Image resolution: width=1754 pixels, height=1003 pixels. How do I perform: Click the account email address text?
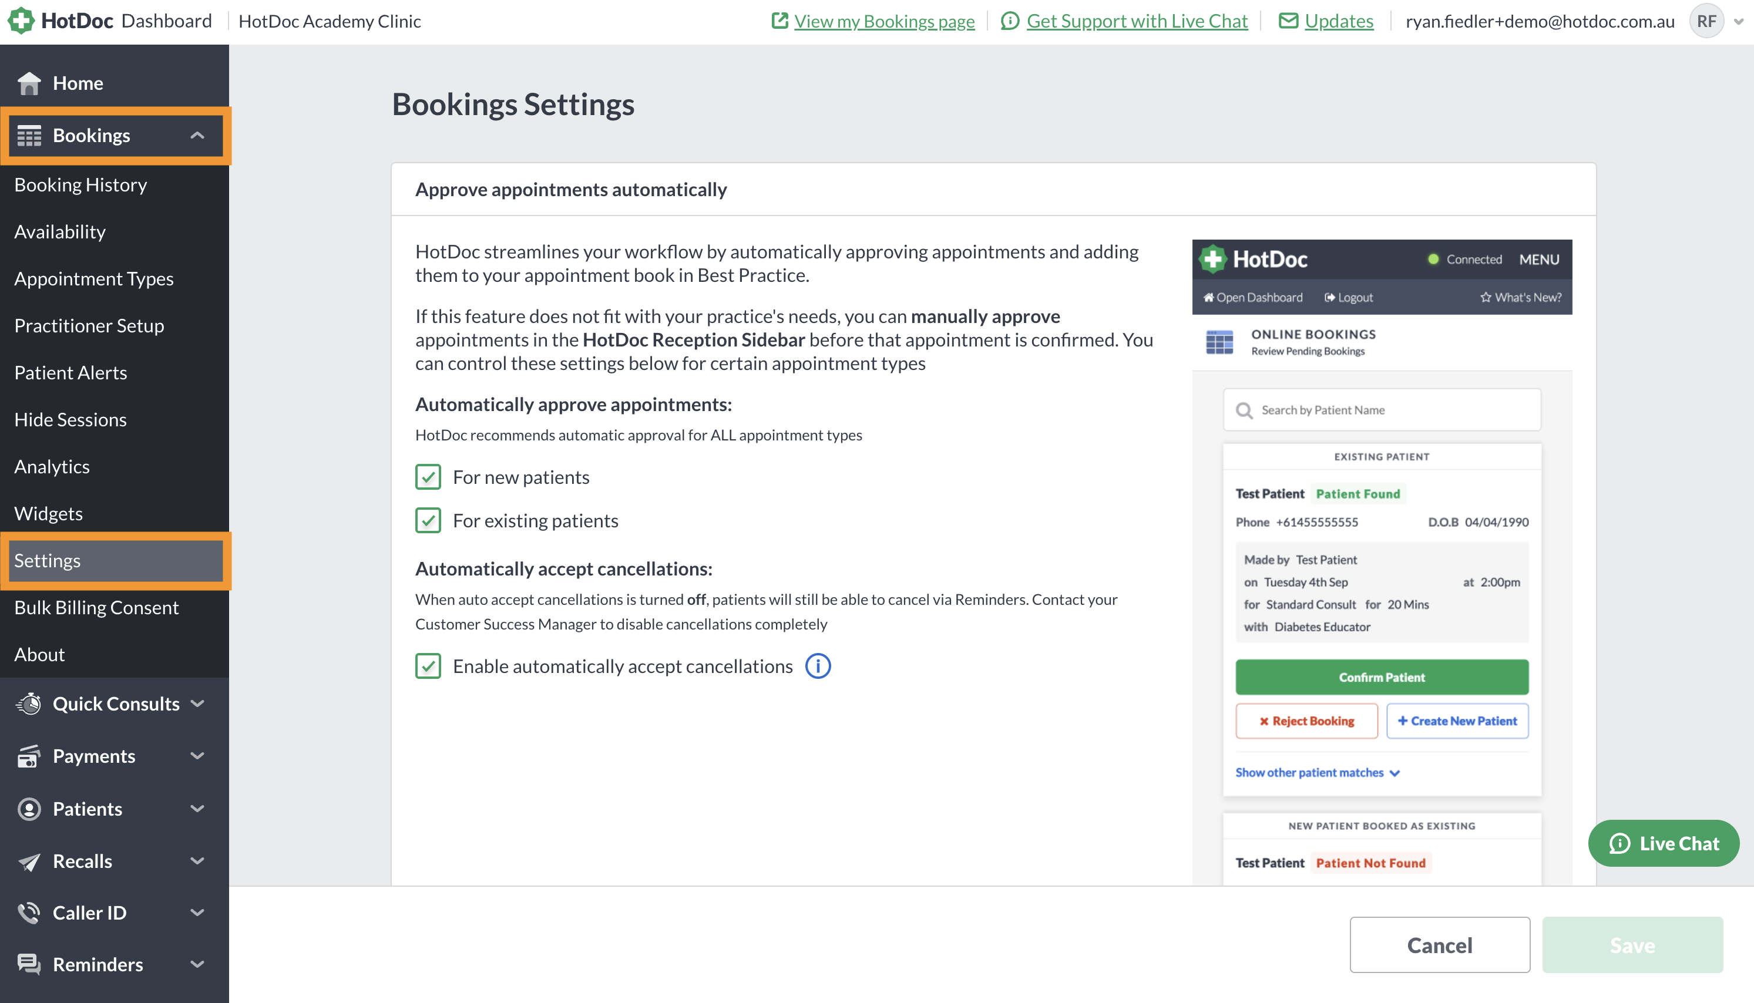[1539, 21]
